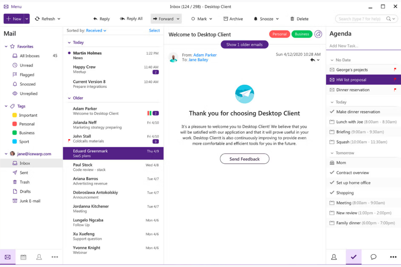This screenshot has width=401, height=267.
Task: Click the Personal tag badge on email
Action: pos(280,34)
